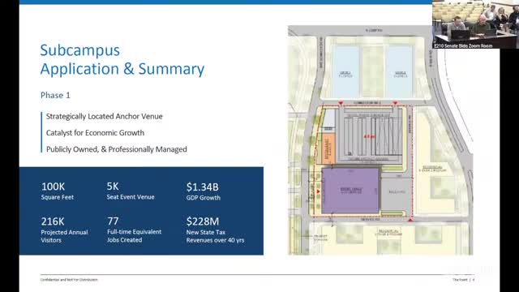Select the "Seat Event Venue" label

131,197
